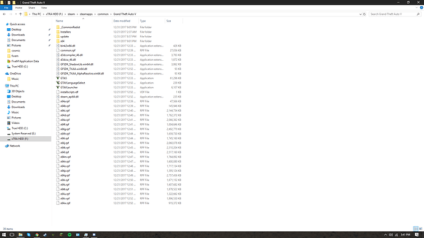Switch to the View ribbon tab
Image resolution: width=424 pixels, height=238 pixels.
(x=44, y=8)
